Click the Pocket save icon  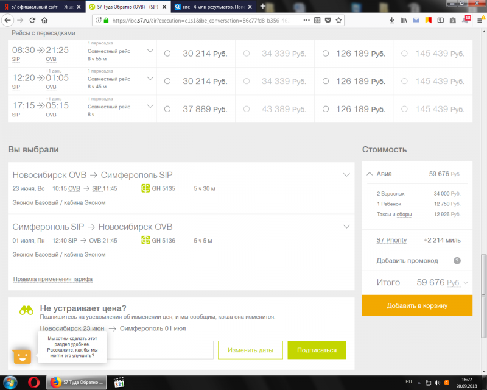(x=328, y=20)
